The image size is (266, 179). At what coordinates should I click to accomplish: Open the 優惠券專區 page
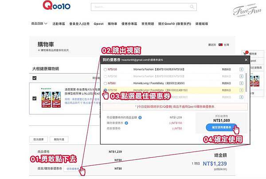[x=129, y=24]
